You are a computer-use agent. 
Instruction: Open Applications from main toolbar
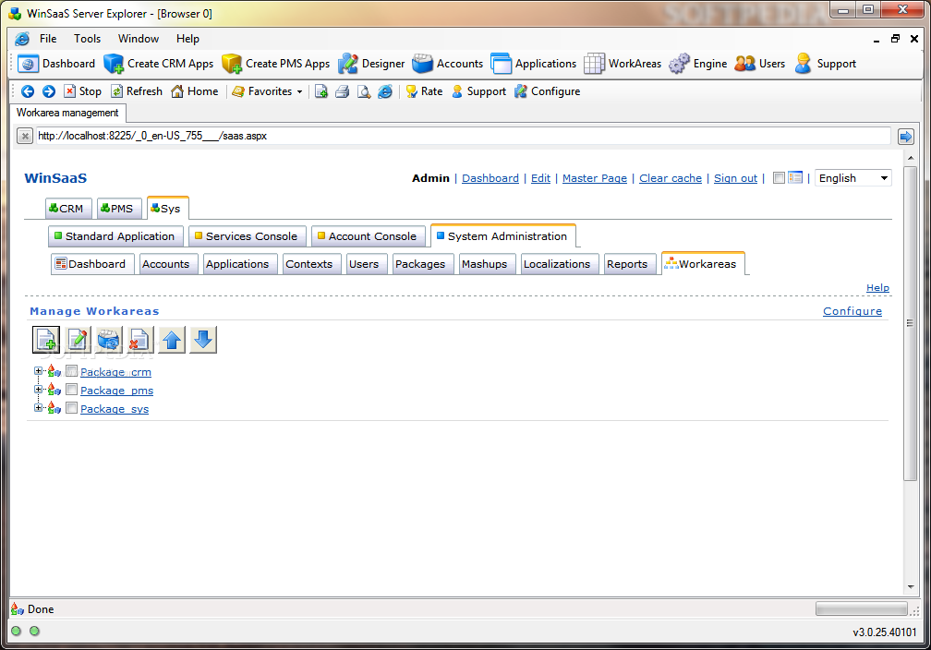pos(534,64)
